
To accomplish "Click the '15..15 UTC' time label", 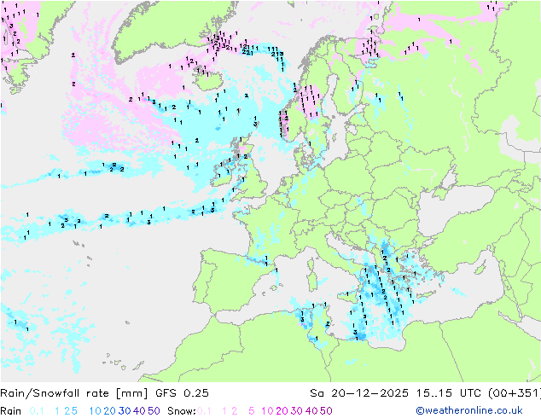I will pyautogui.click(x=450, y=393).
